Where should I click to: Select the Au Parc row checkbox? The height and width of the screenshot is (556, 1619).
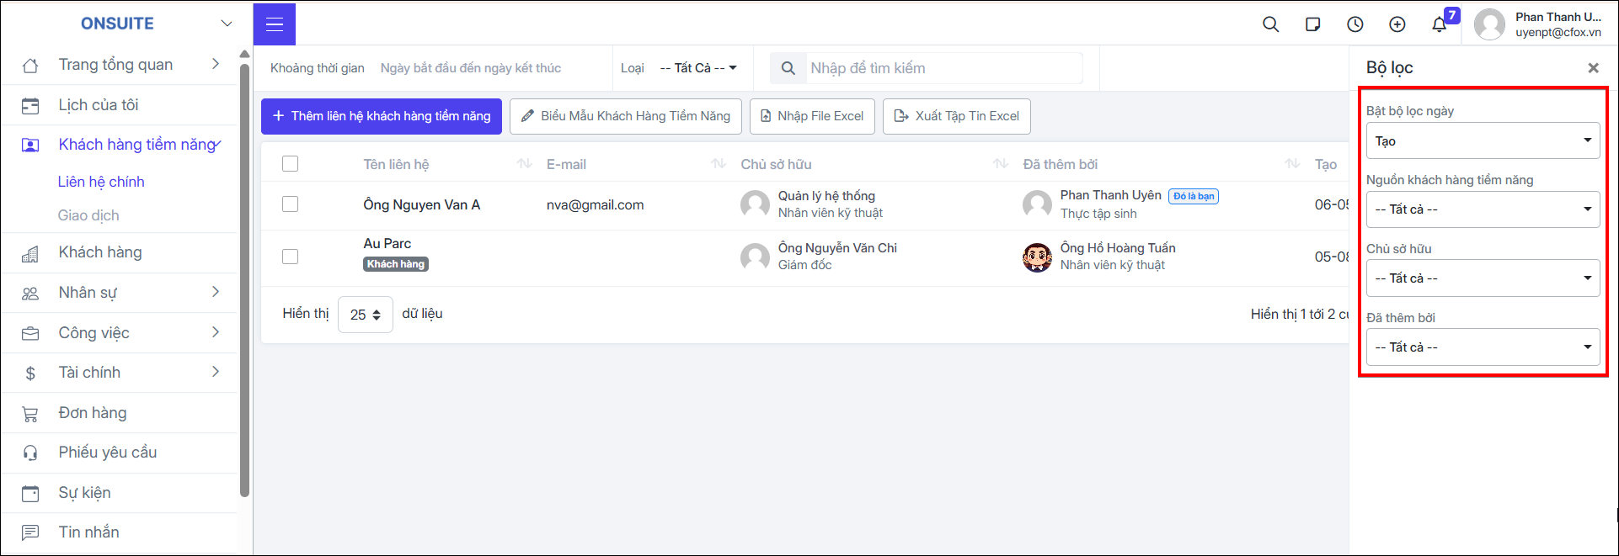click(291, 257)
